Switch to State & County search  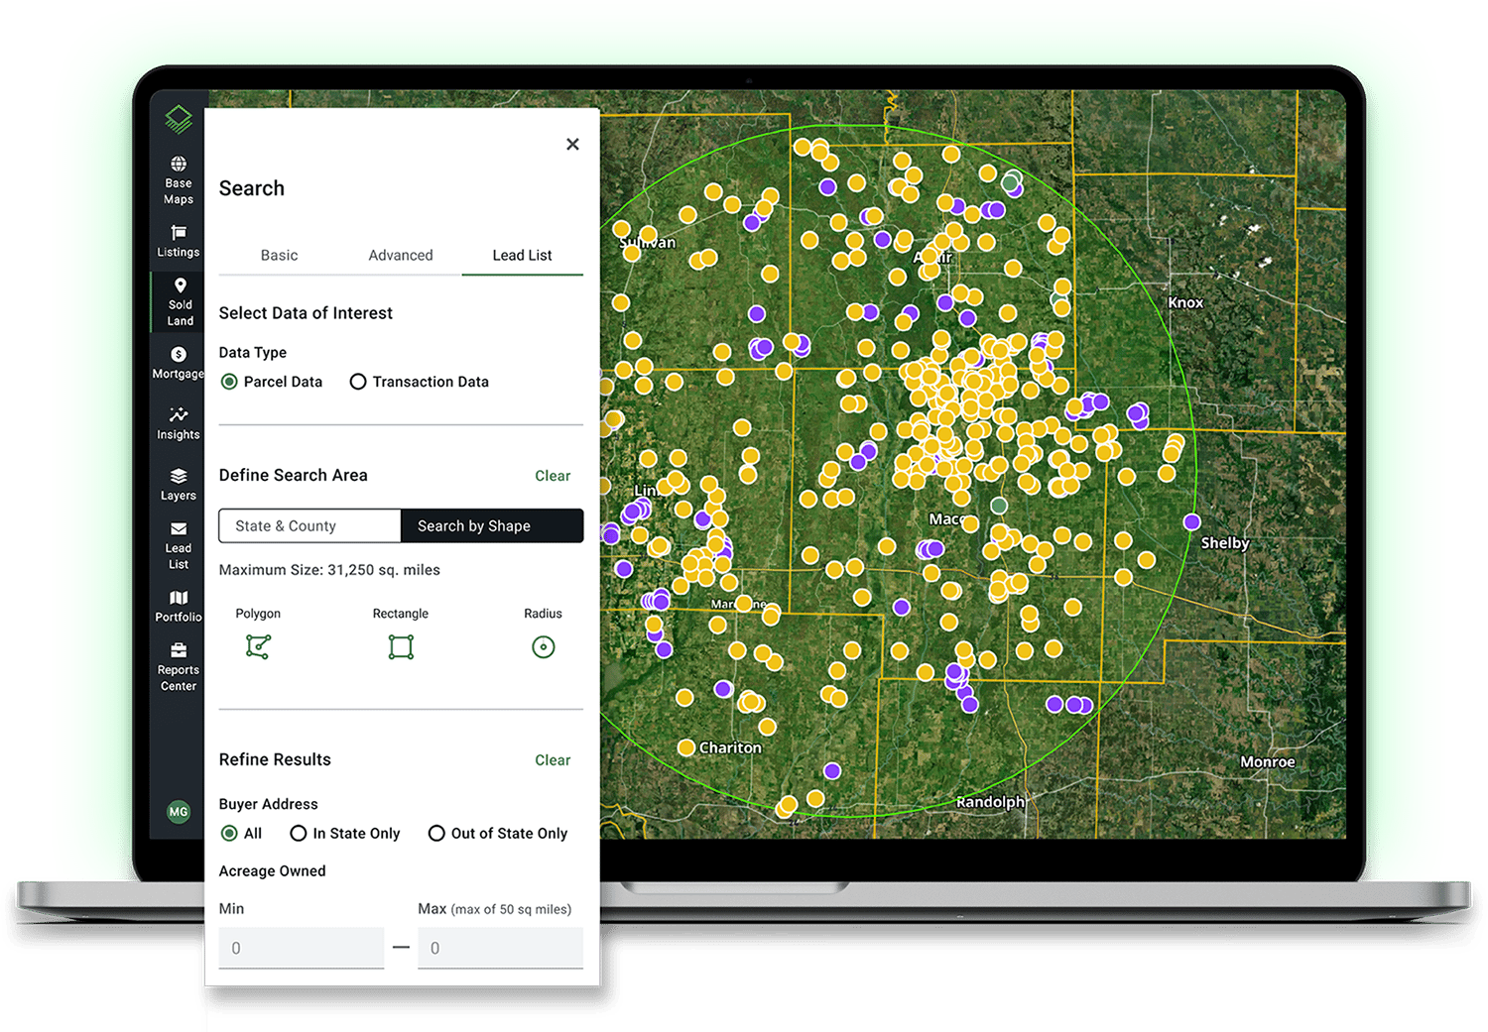310,526
